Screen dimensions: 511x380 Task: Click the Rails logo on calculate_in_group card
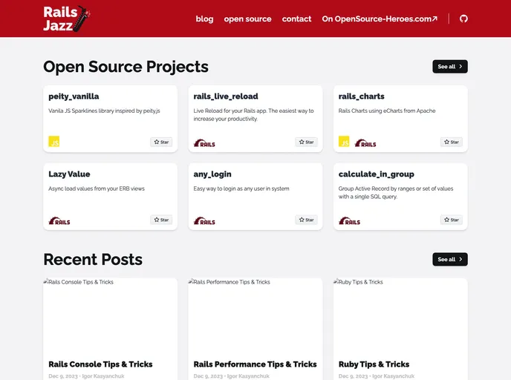[x=349, y=220]
